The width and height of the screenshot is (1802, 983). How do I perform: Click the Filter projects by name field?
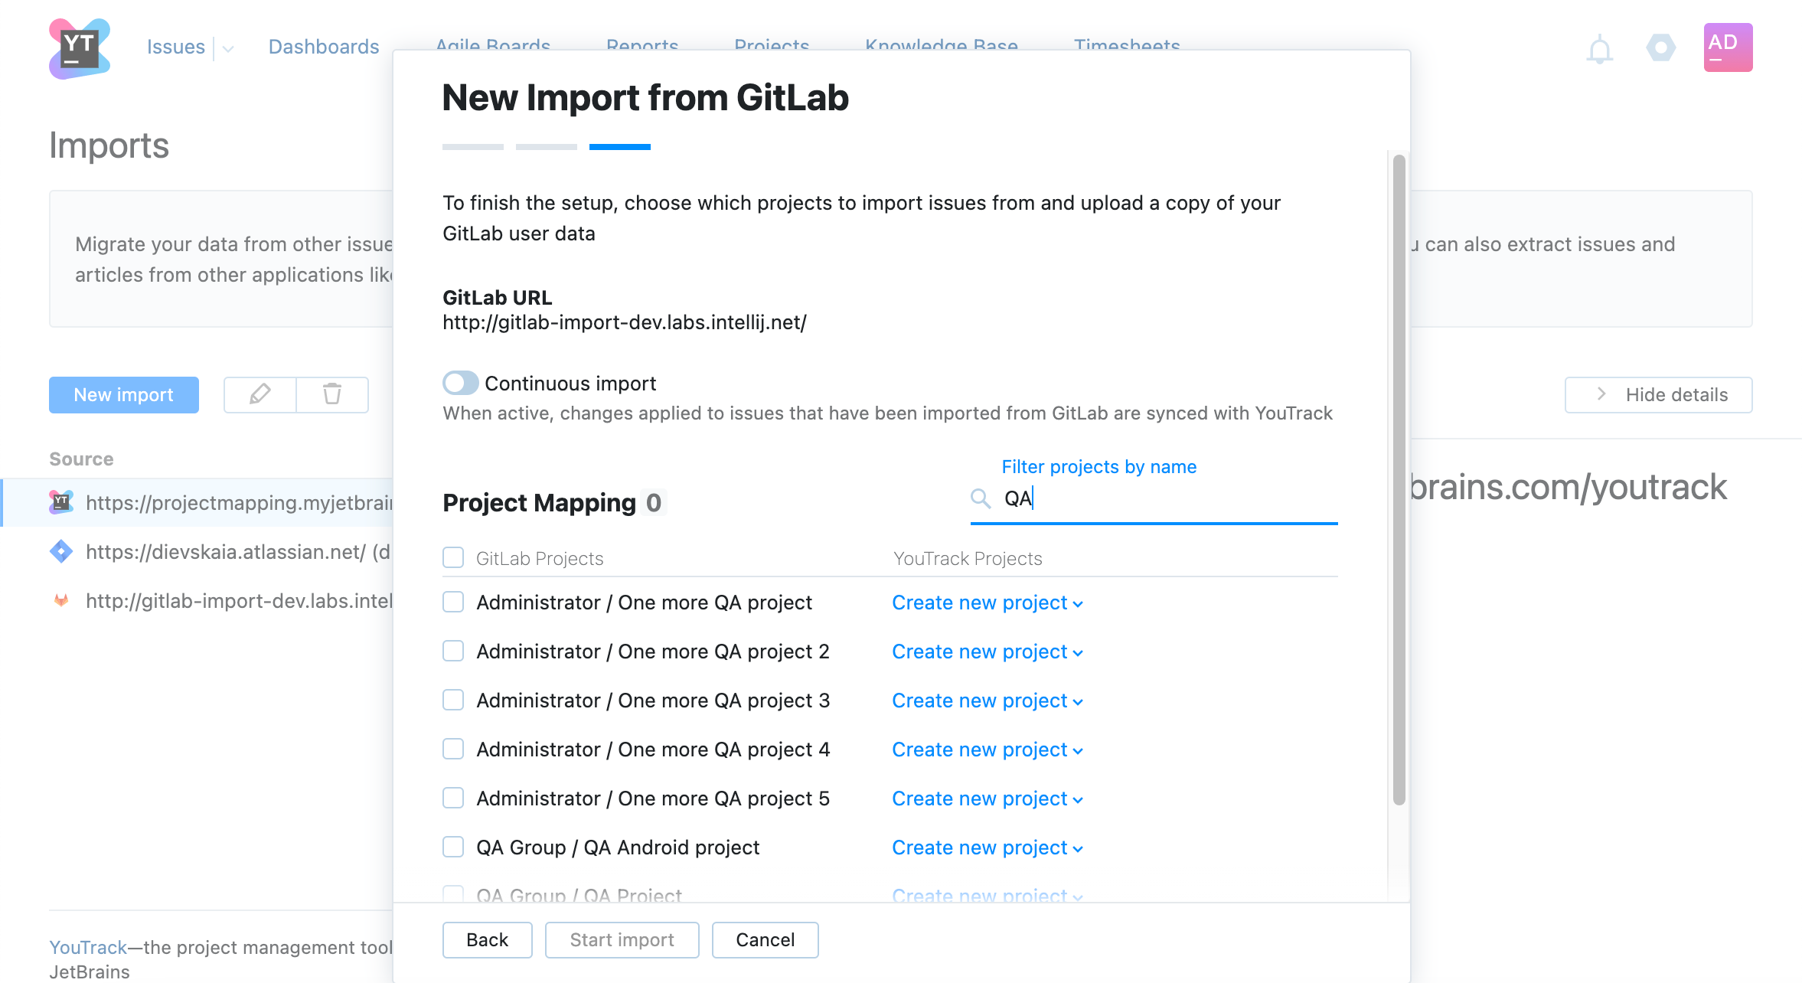point(1154,498)
